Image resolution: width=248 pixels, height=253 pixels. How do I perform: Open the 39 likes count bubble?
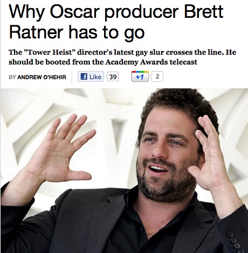pyautogui.click(x=113, y=77)
